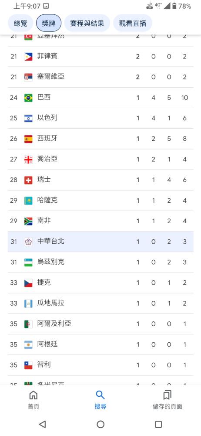
Task: Tap the Israel flag icon
Action: click(x=28, y=118)
